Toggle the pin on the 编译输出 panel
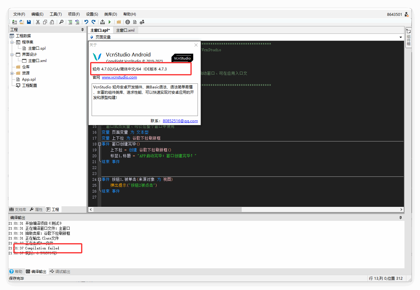This screenshot has width=420, height=290. point(400,218)
